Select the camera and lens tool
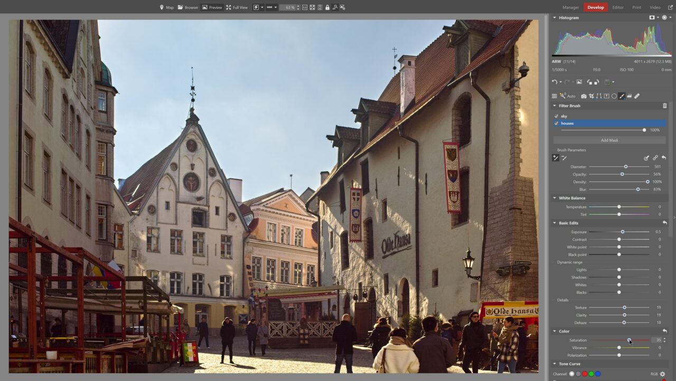The height and width of the screenshot is (381, 676). pos(584,96)
